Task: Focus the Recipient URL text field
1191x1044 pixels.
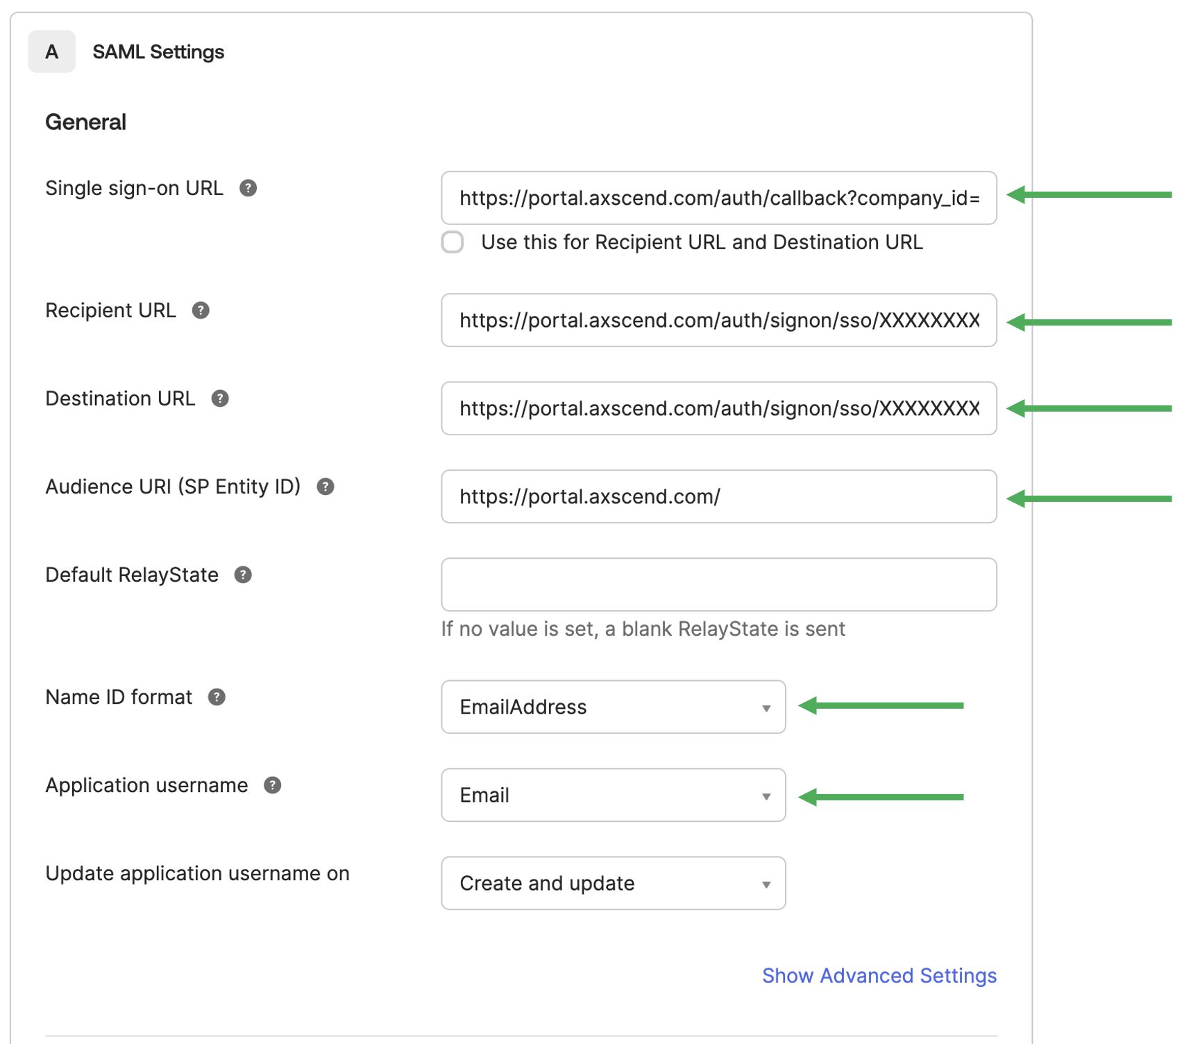Action: [718, 320]
